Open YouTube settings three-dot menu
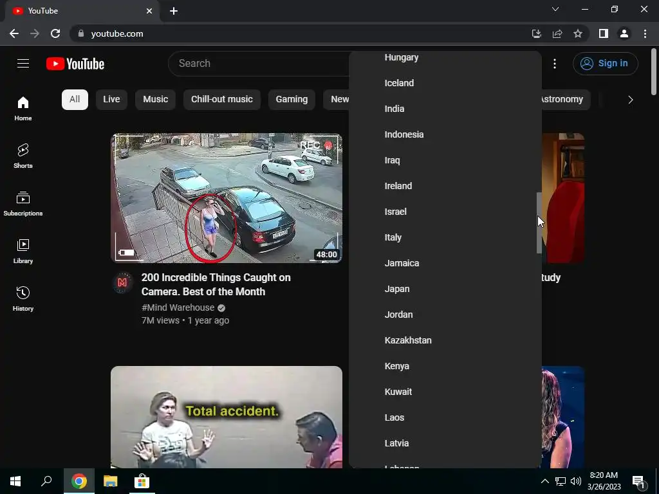Image resolution: width=659 pixels, height=494 pixels. pyautogui.click(x=555, y=64)
